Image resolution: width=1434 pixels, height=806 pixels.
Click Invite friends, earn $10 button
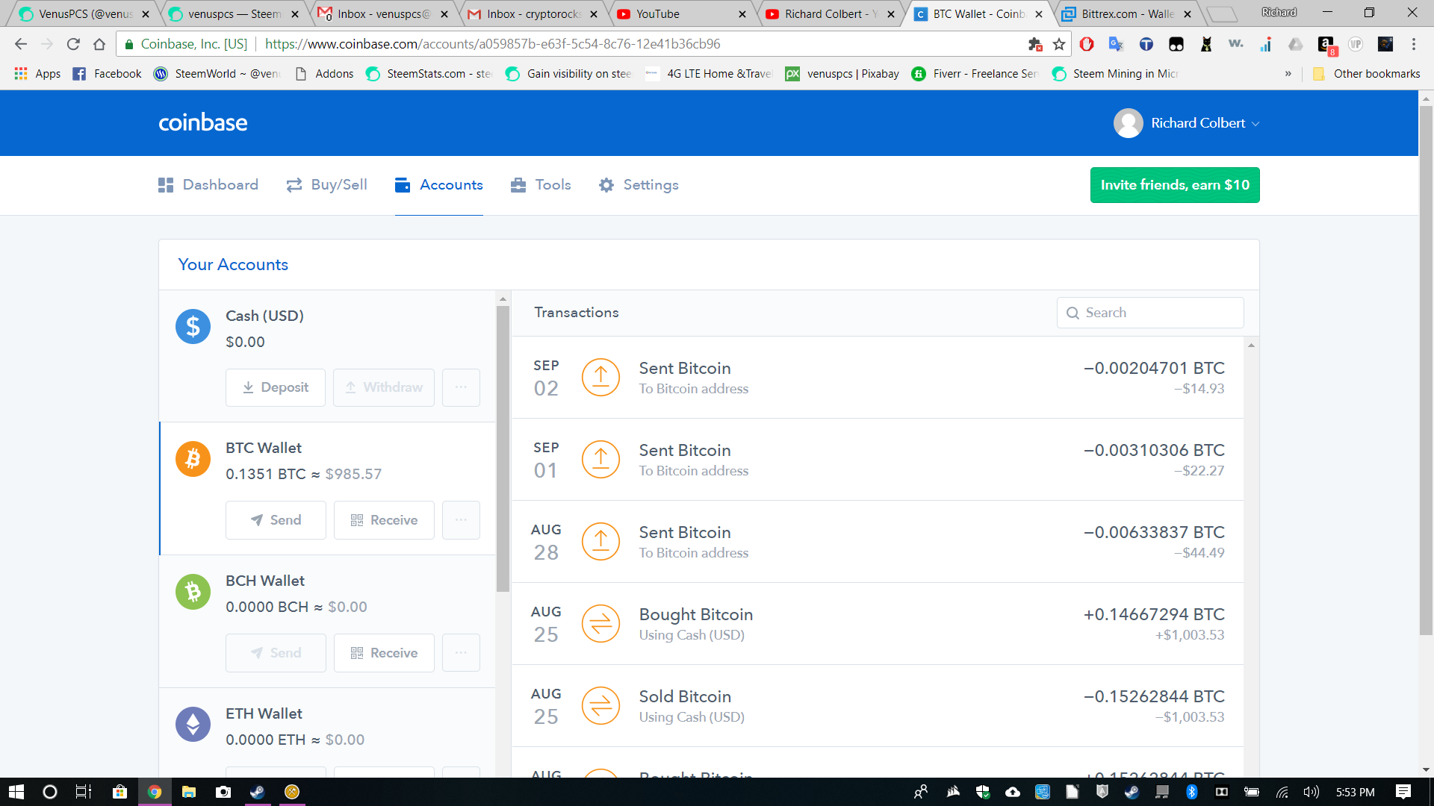click(x=1174, y=185)
